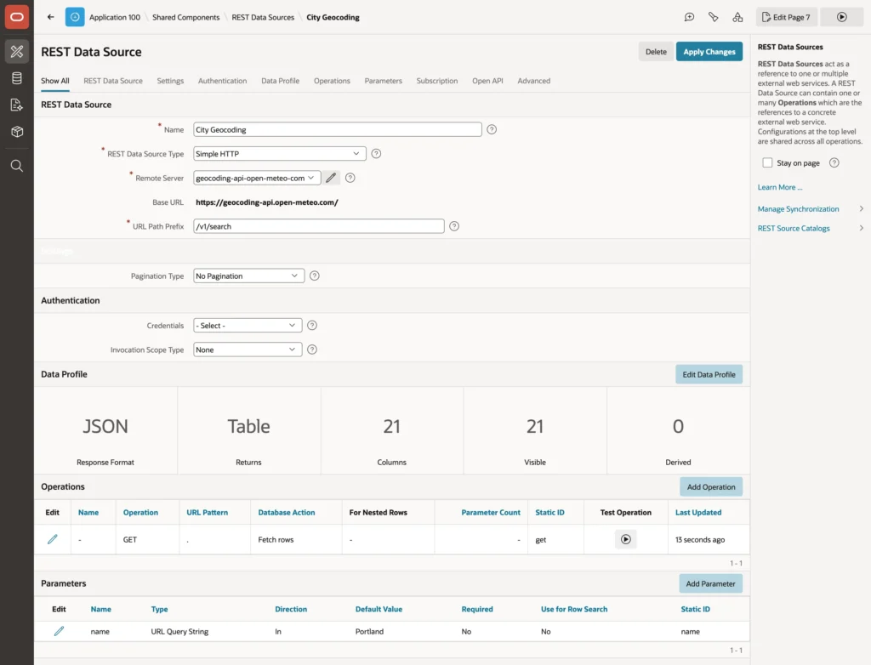Show help for Credentials
Image resolution: width=871 pixels, height=665 pixels.
tap(312, 326)
